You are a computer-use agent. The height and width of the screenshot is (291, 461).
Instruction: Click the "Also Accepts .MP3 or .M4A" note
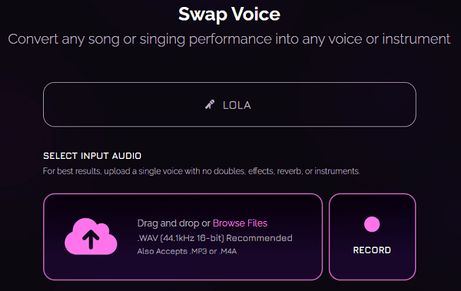(x=187, y=251)
